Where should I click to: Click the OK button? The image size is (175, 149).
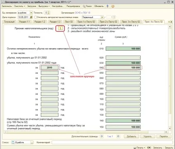click(149, 148)
